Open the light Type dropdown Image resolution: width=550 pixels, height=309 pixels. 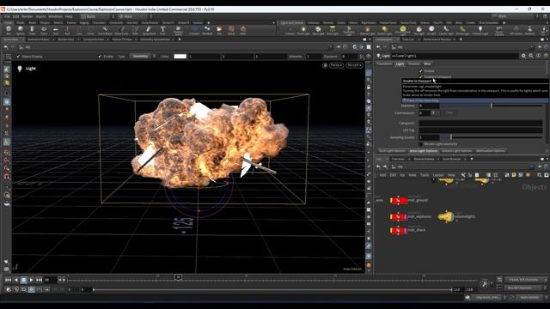tap(144, 56)
